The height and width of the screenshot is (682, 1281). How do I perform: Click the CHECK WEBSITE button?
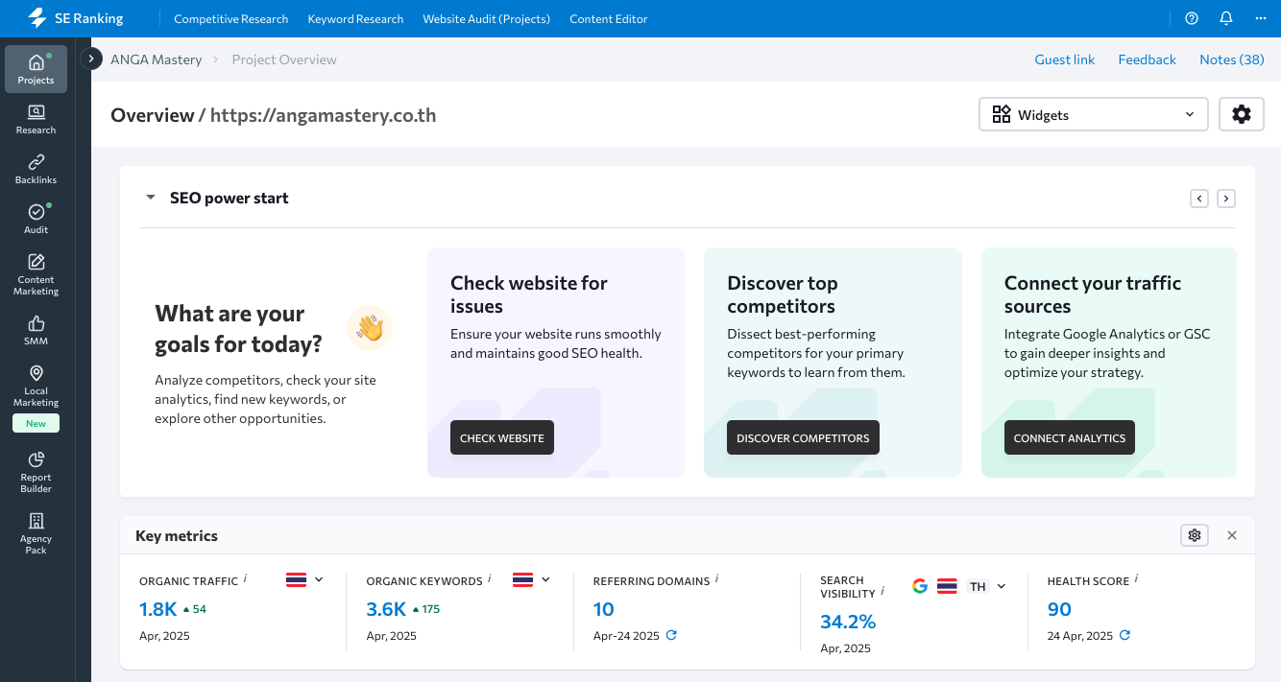pyautogui.click(x=502, y=437)
